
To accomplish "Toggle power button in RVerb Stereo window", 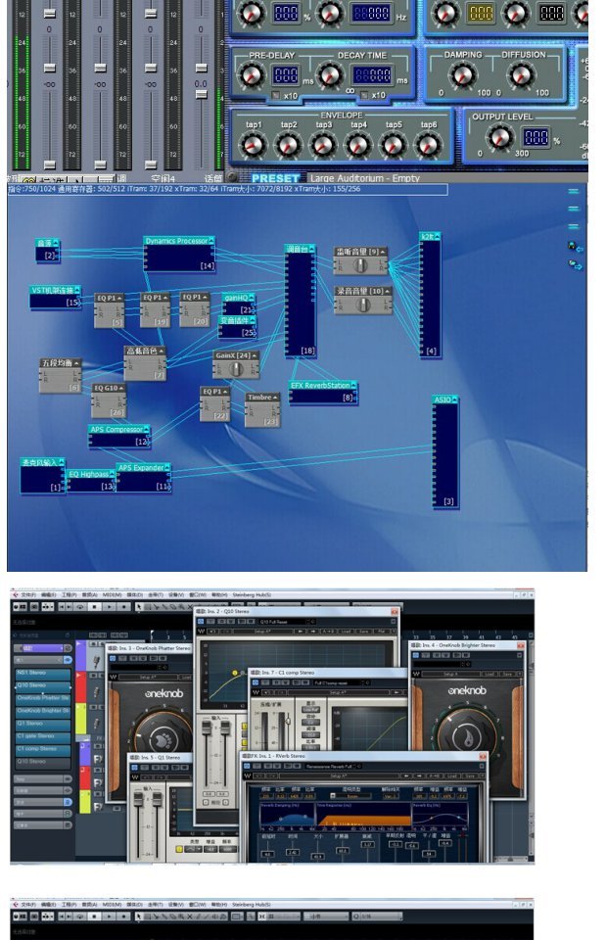I will 247,766.
